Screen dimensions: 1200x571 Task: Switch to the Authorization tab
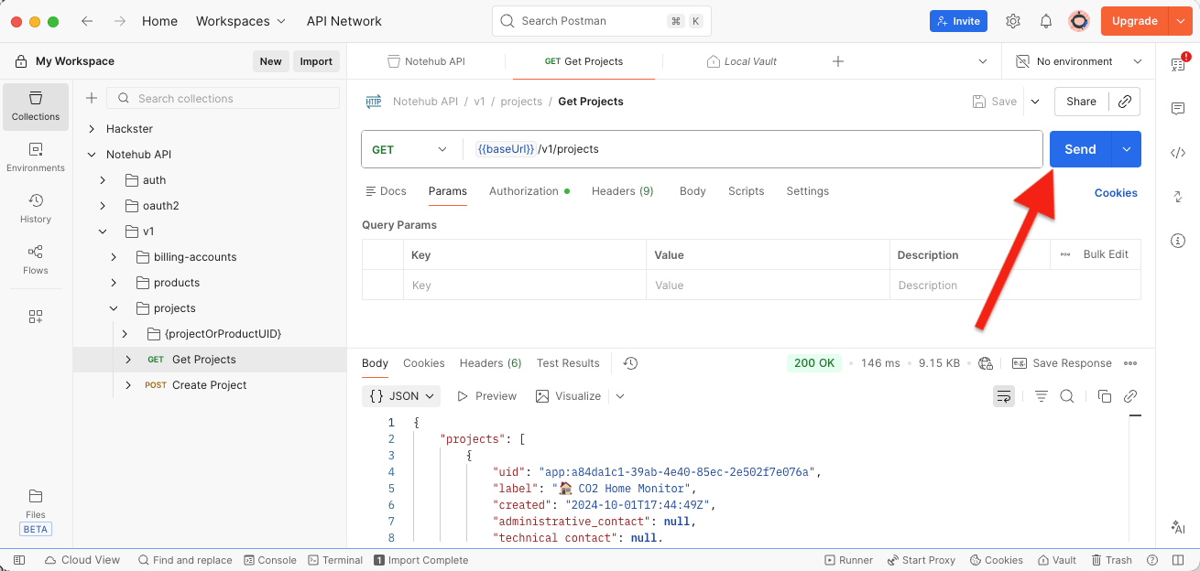[x=529, y=191]
